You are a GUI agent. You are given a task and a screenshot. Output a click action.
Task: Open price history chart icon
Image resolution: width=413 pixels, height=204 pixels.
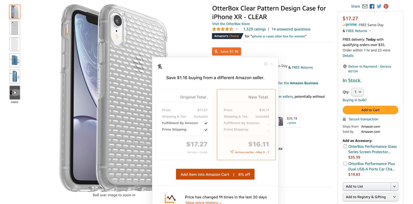[170, 199]
